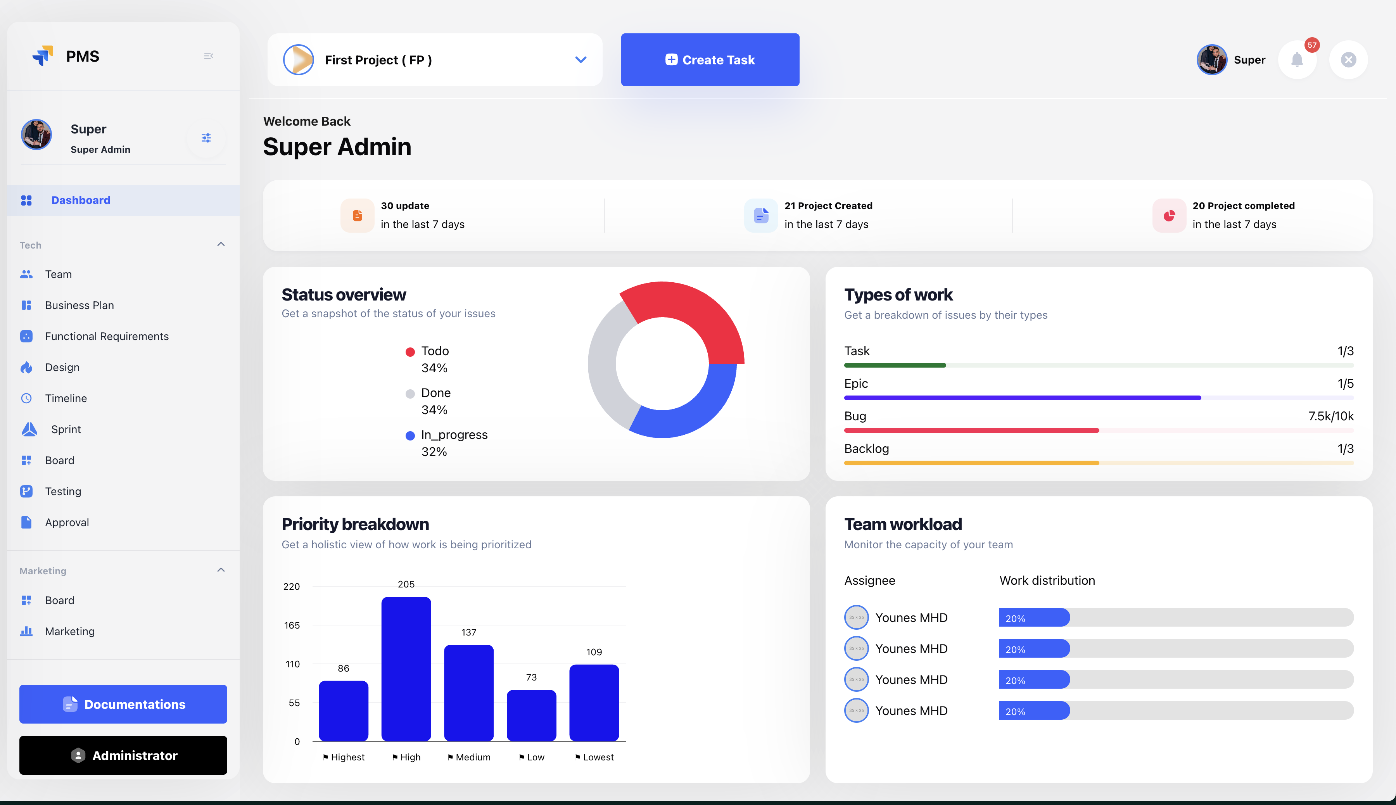The image size is (1396, 805).
Task: Click the Sprint icon in sidebar
Action: click(29, 429)
